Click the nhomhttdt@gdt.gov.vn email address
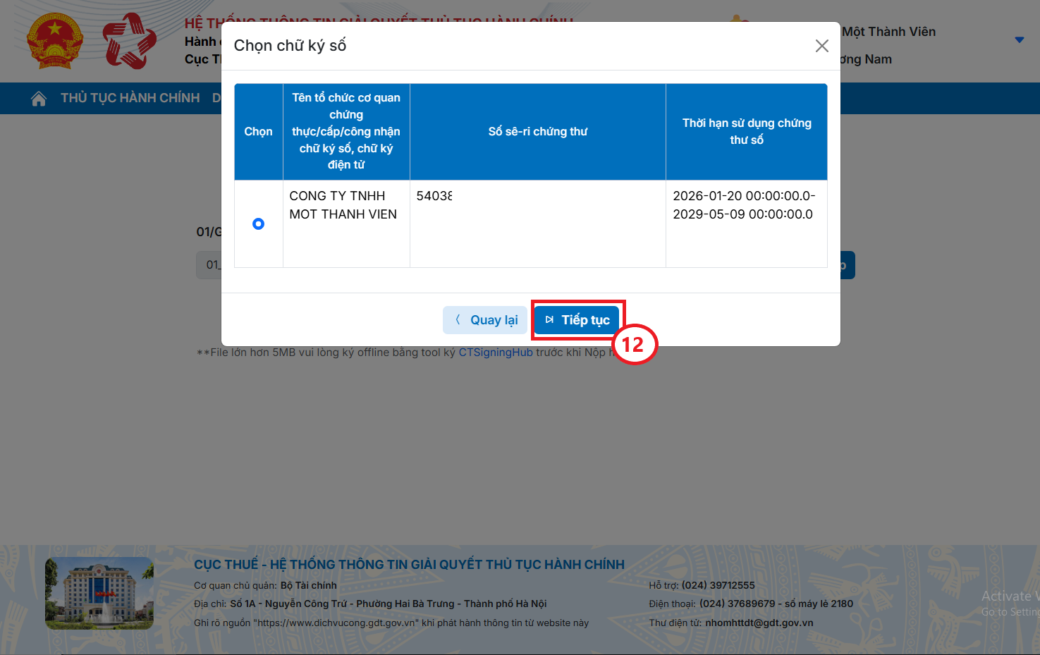 pyautogui.click(x=759, y=623)
